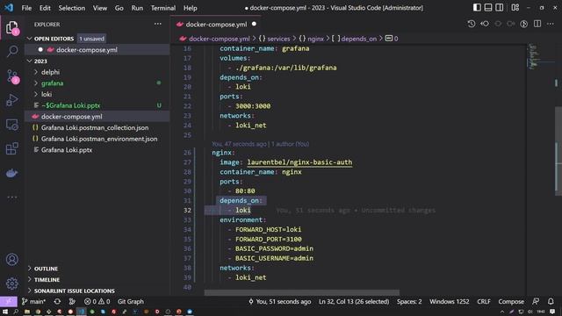Select the docker-compose.yml editor tab
Image resolution: width=562 pixels, height=316 pixels.
[216, 25]
